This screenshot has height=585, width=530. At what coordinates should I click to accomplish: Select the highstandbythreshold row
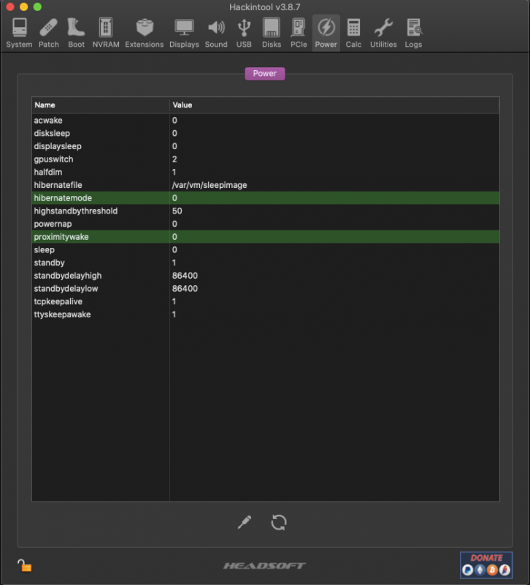point(266,211)
